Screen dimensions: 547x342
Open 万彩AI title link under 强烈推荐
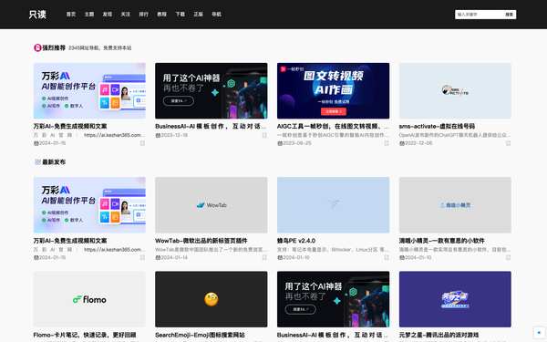(x=70, y=127)
